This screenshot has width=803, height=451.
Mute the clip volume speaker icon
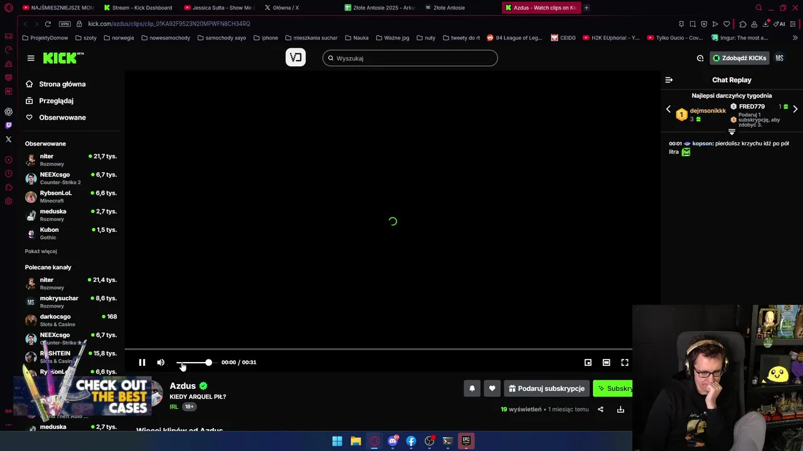tap(161, 362)
